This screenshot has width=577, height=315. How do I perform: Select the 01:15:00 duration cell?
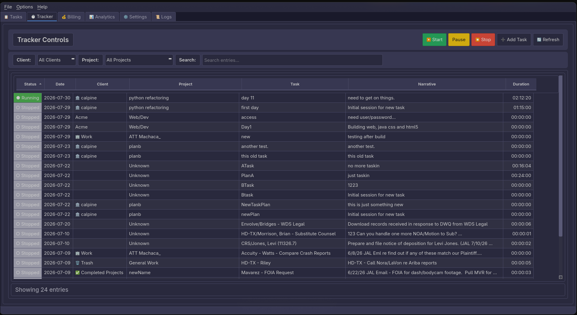[518, 107]
